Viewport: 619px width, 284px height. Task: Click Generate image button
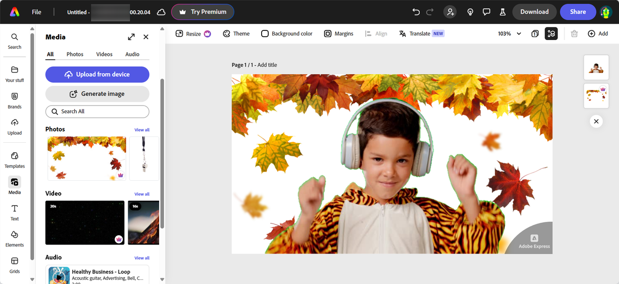point(97,94)
